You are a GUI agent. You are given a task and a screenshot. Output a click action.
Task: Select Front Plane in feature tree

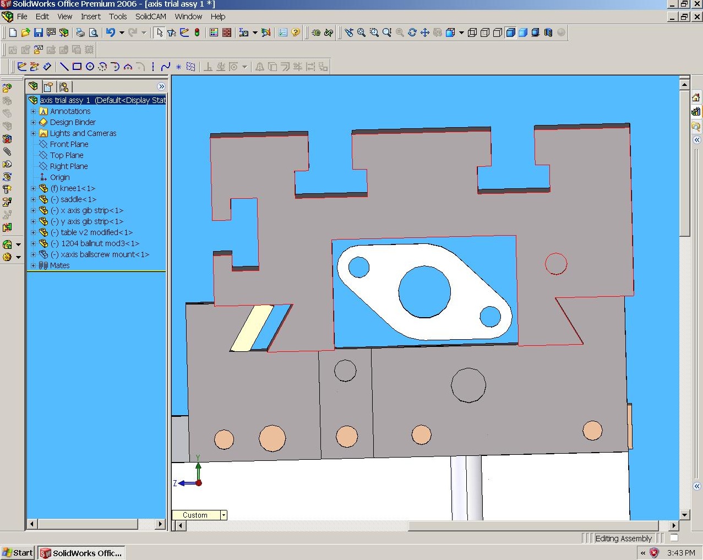[69, 144]
